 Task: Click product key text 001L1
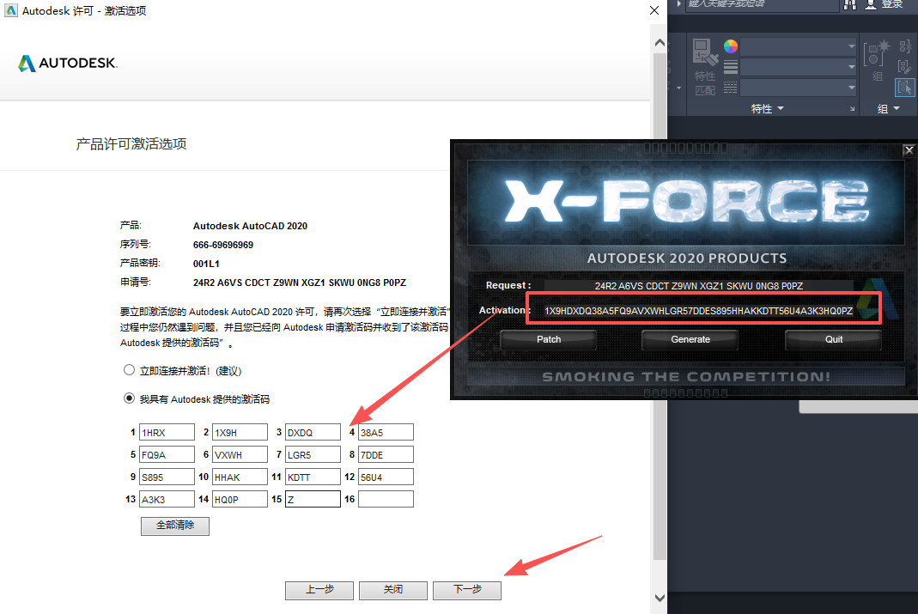click(206, 264)
